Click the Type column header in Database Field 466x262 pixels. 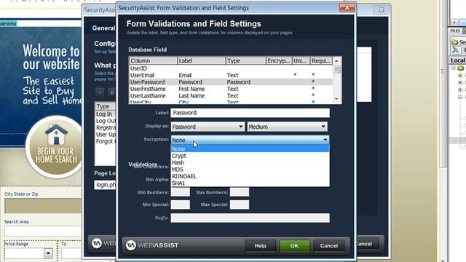pyautogui.click(x=245, y=60)
